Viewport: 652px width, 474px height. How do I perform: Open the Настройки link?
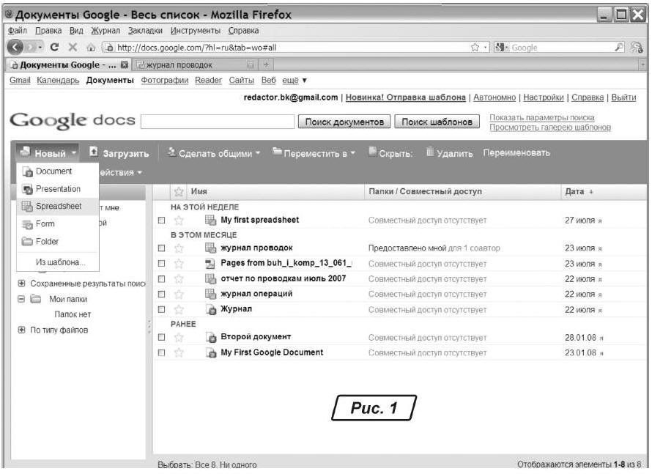[x=543, y=97]
